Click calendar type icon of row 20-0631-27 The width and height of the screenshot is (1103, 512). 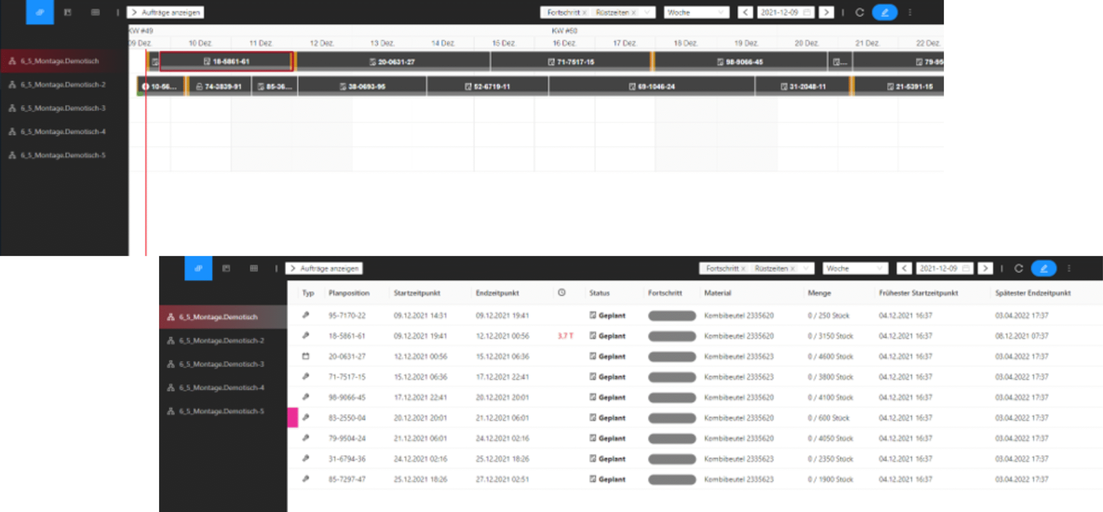tap(305, 356)
